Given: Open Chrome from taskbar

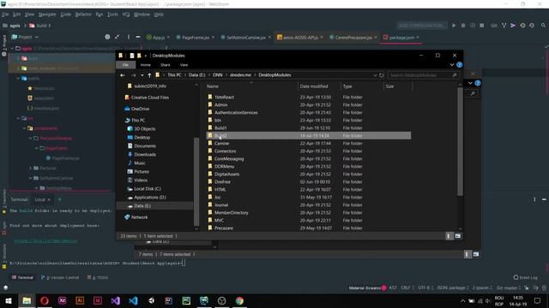Looking at the screenshot, I should [239, 300].
